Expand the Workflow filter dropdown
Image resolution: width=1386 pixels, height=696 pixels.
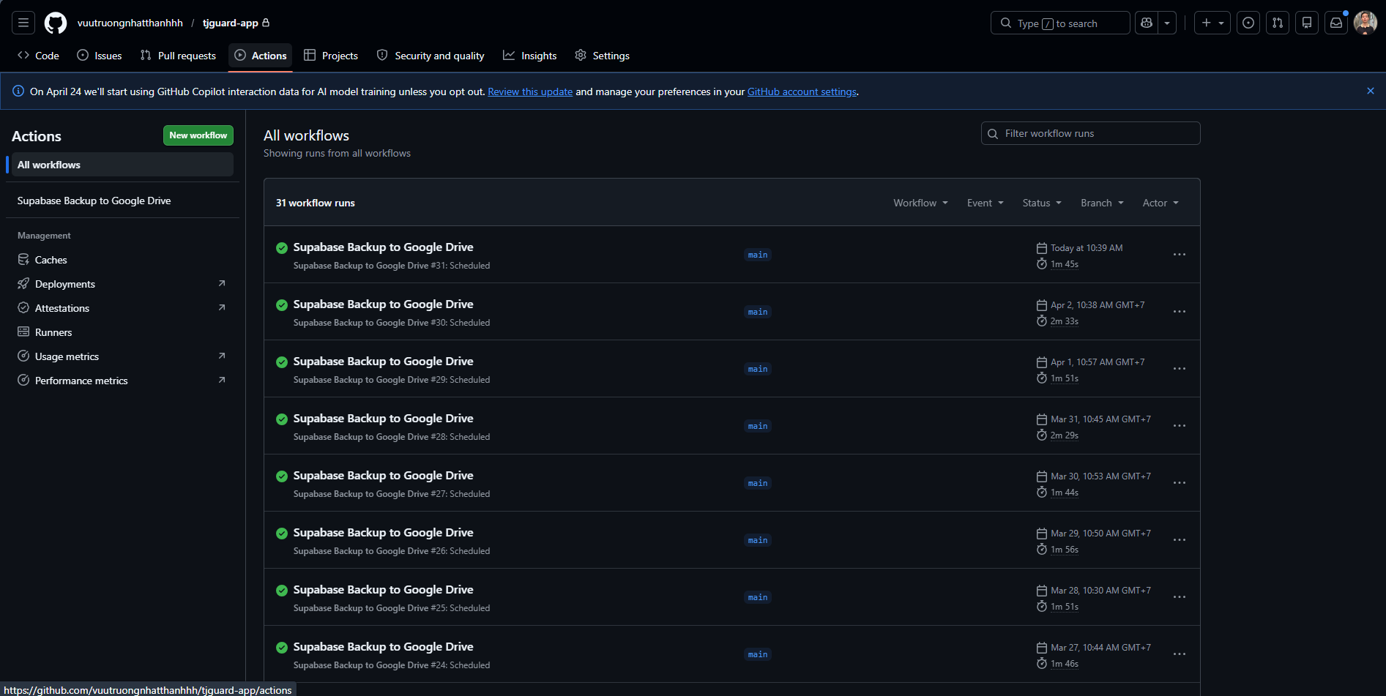pyautogui.click(x=920, y=203)
